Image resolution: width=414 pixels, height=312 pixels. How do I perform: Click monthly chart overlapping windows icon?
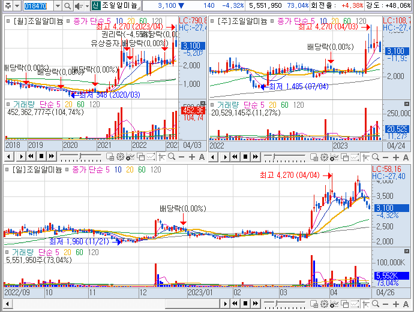[x=140, y=157]
